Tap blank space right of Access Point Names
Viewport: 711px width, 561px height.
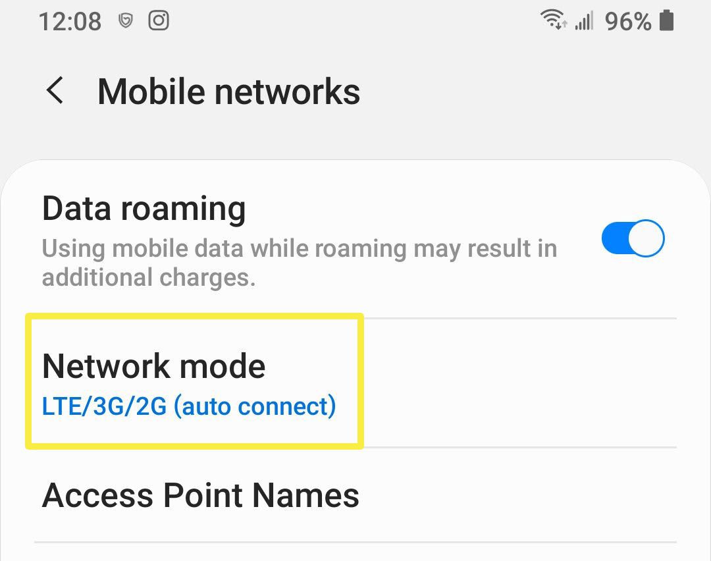(x=517, y=494)
